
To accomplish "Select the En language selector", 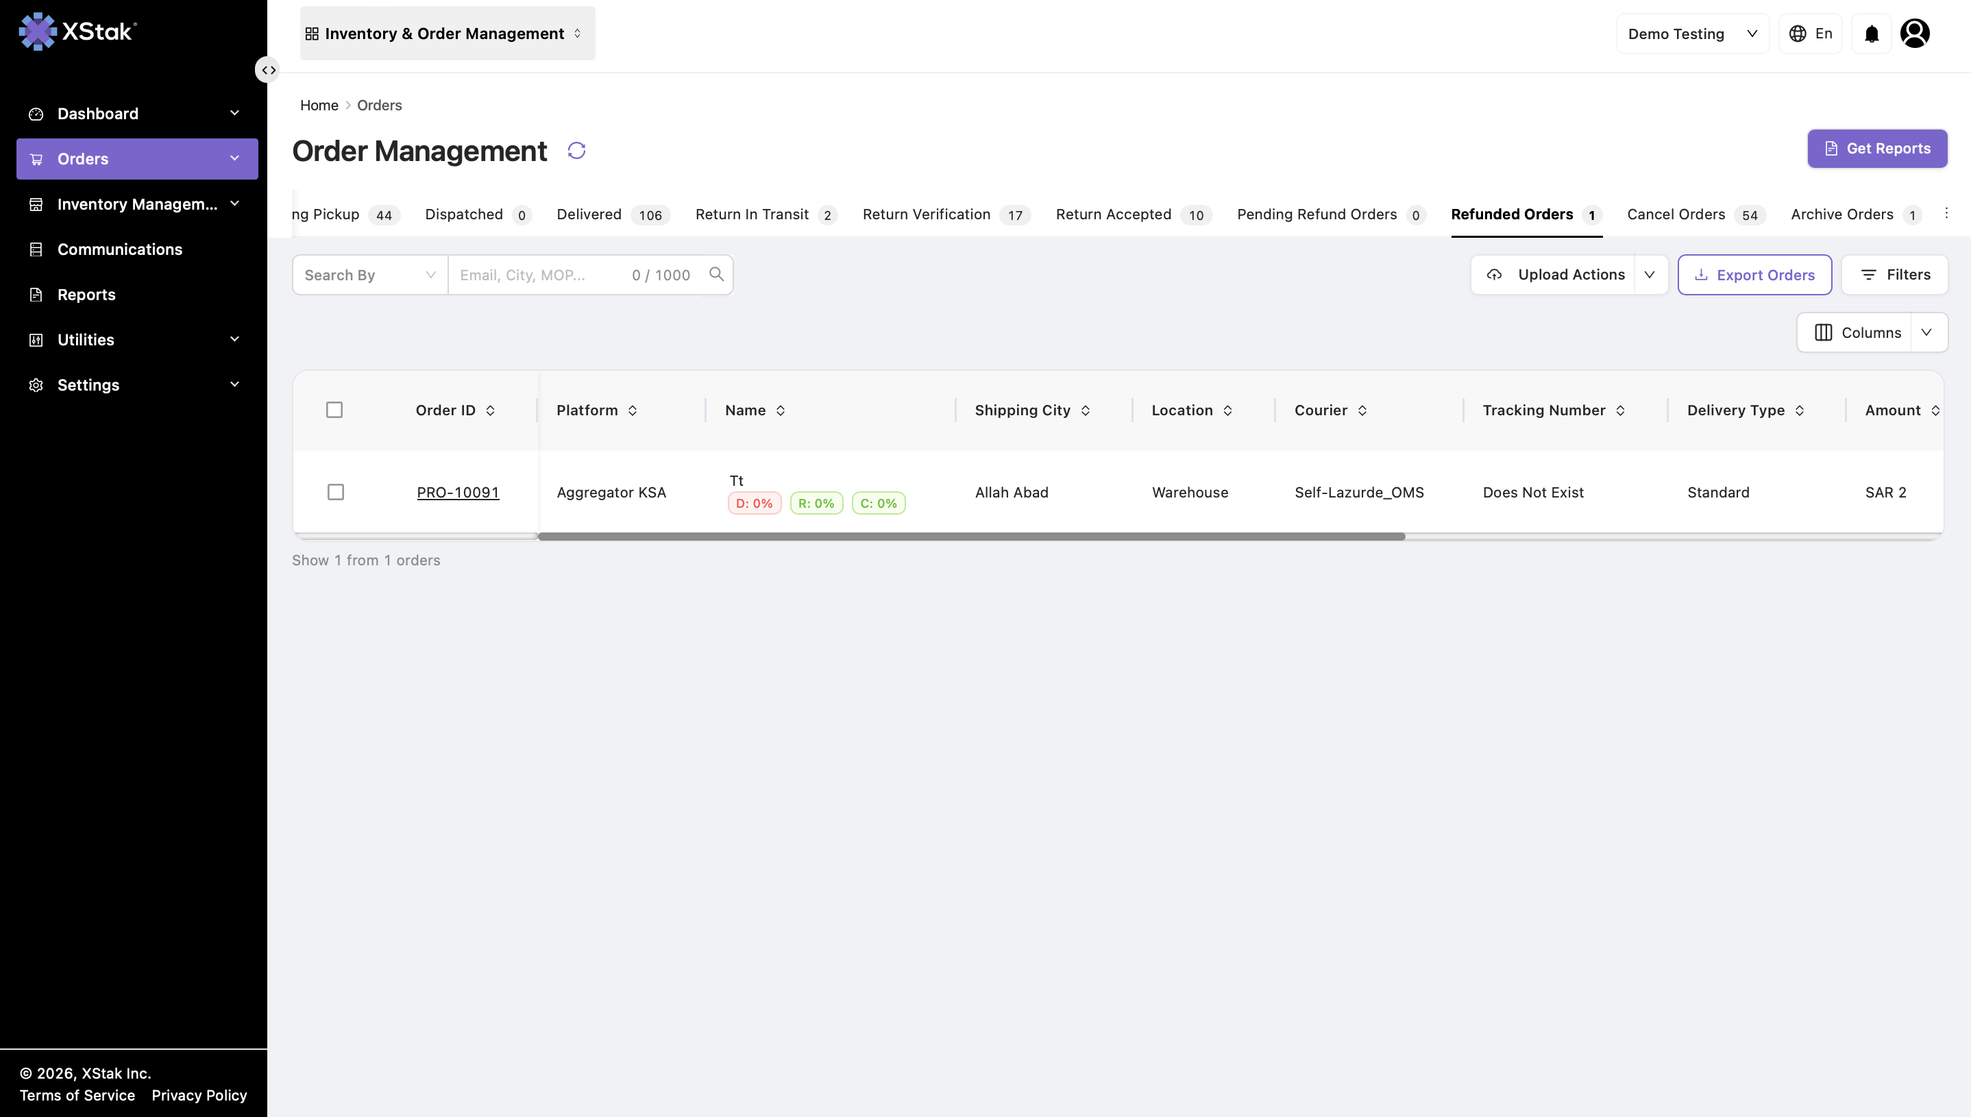I will point(1810,34).
